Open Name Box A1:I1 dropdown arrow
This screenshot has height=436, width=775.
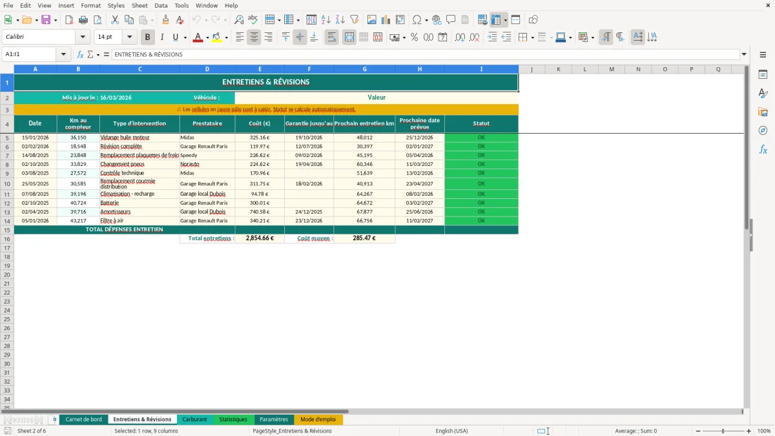(63, 55)
